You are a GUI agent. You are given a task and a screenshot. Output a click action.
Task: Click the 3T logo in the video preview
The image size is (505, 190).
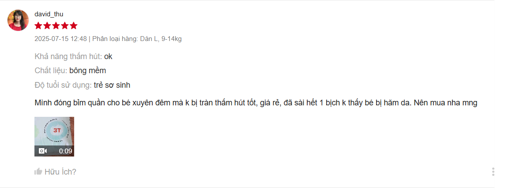pyautogui.click(x=57, y=130)
